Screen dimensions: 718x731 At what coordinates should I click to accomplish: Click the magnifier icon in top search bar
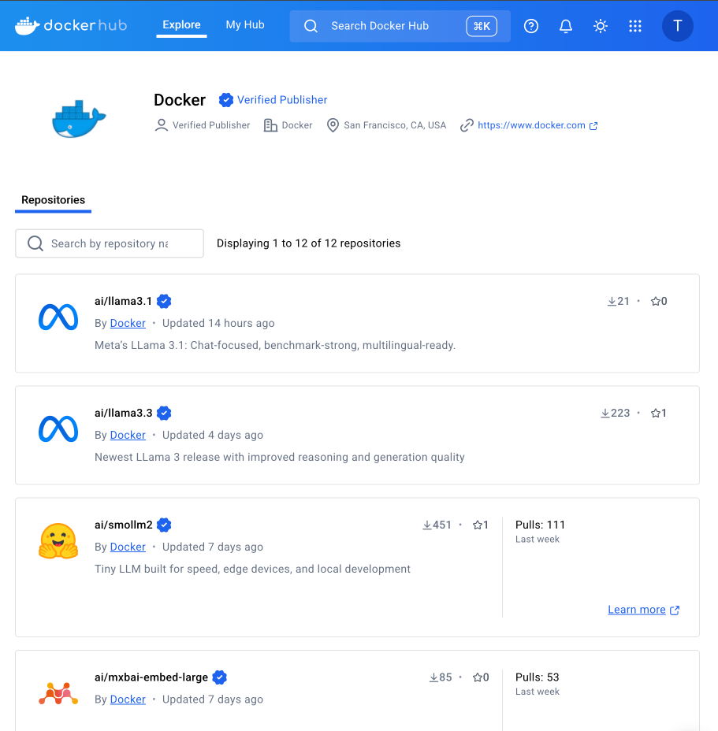coord(311,26)
